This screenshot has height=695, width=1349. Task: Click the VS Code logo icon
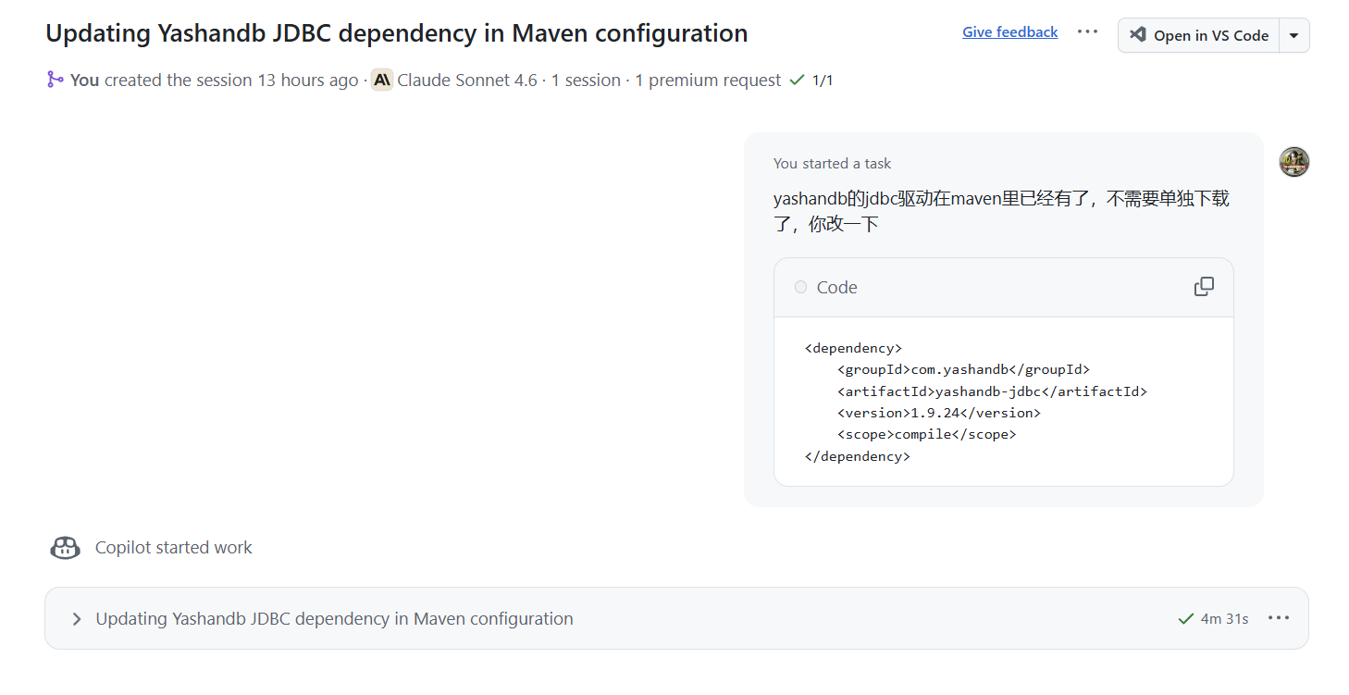click(x=1139, y=35)
